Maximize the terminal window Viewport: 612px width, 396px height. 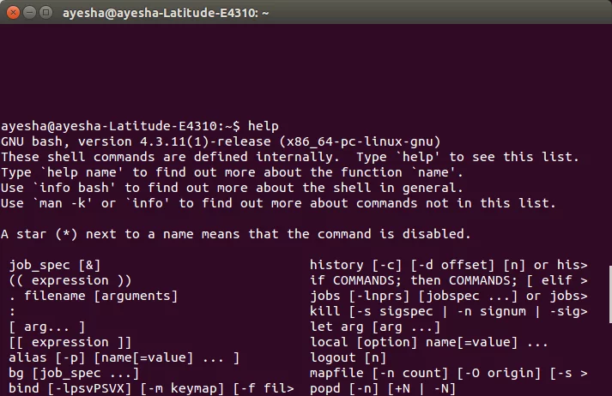(x=46, y=13)
